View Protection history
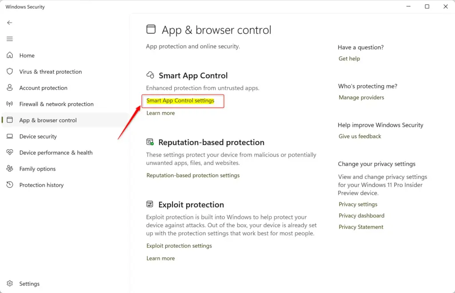Viewport: 455px width, 293px height. [x=41, y=185]
